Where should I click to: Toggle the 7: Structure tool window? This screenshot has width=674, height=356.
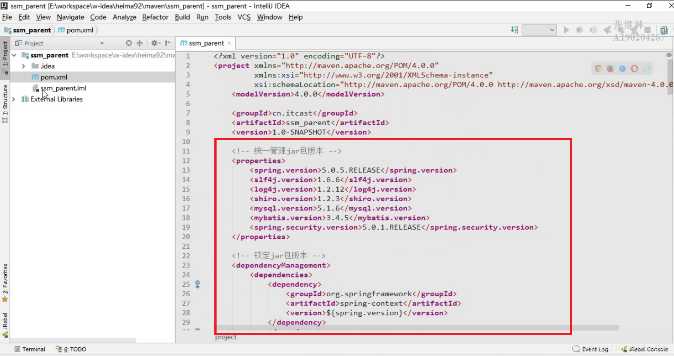[x=5, y=103]
